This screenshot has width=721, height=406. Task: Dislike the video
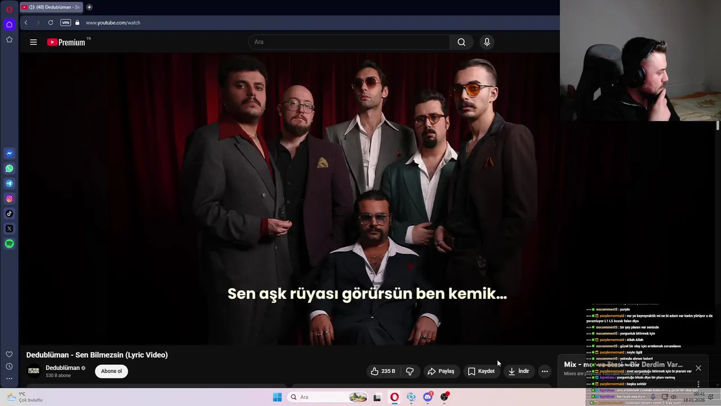[410, 371]
